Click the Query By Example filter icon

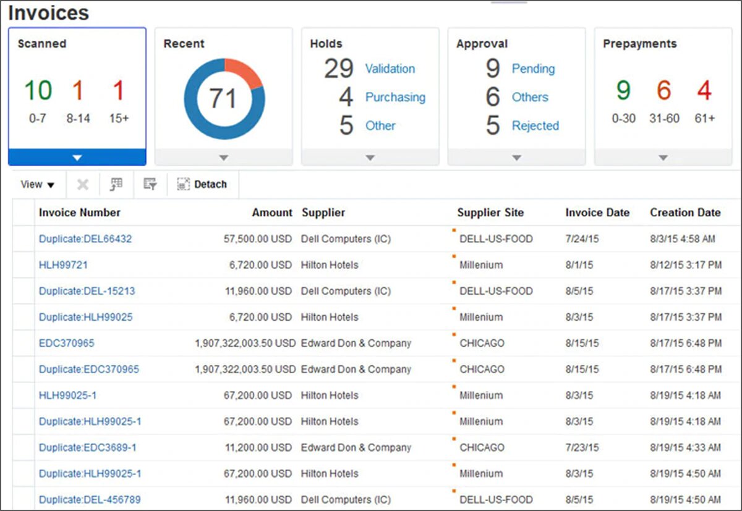coord(150,184)
